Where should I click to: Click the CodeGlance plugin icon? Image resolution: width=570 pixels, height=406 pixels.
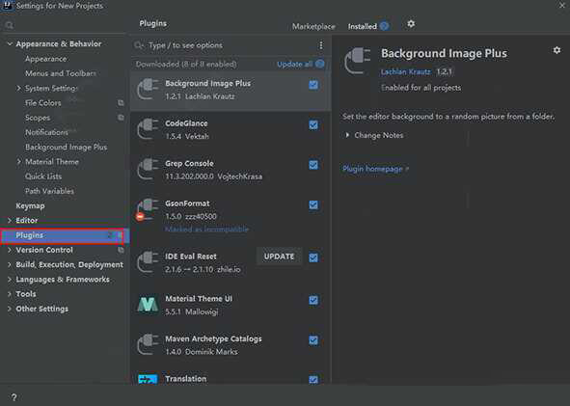pyautogui.click(x=148, y=129)
